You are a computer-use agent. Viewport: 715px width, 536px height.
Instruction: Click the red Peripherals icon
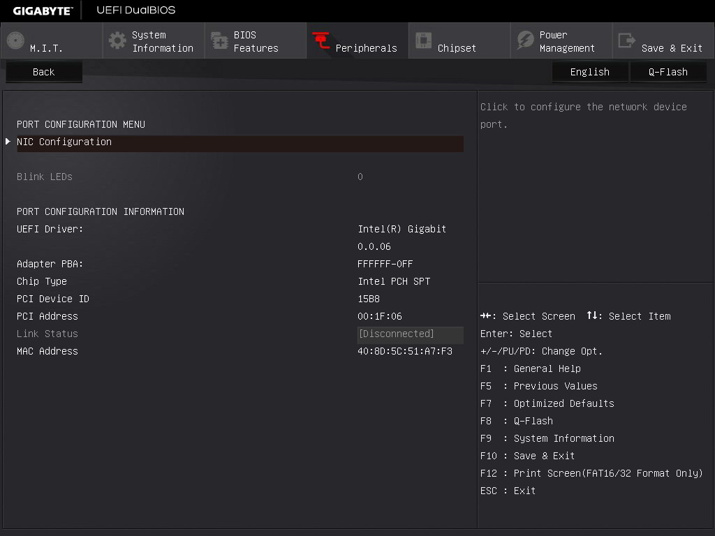(321, 41)
